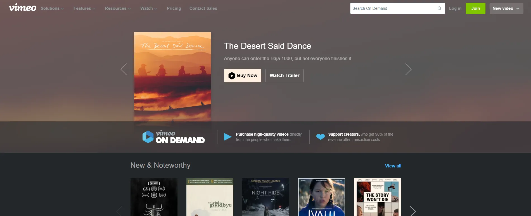
Task: Expand the Watch menu
Action: point(148,8)
